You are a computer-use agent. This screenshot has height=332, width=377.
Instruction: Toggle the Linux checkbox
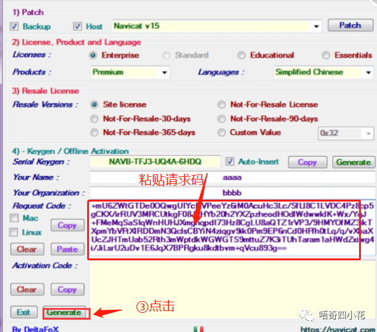(x=14, y=232)
